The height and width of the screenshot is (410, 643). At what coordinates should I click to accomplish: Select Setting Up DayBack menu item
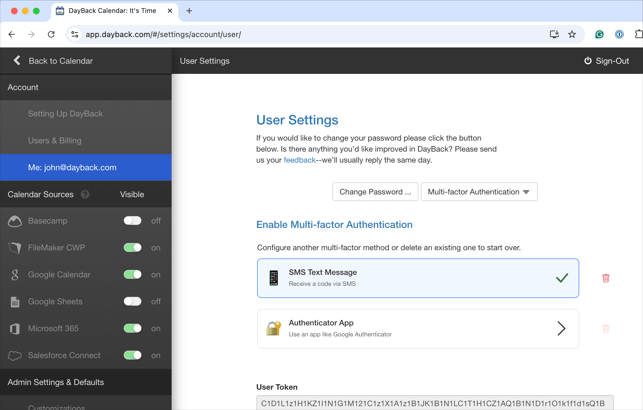click(x=65, y=114)
